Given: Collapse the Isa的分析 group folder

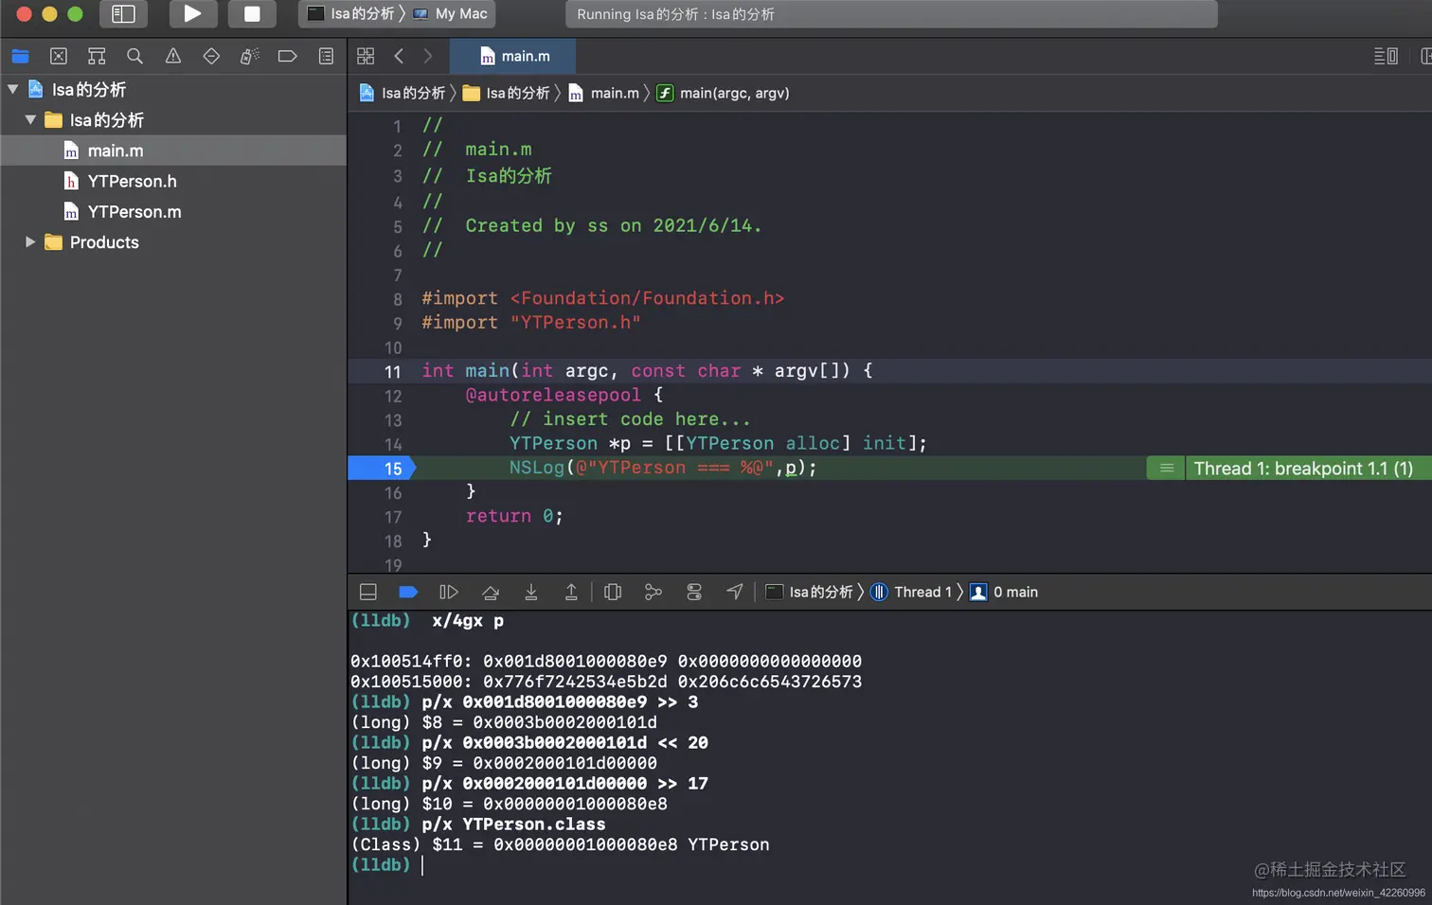Looking at the screenshot, I should point(30,119).
